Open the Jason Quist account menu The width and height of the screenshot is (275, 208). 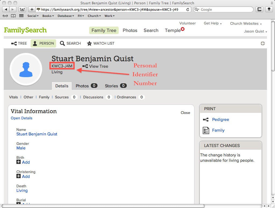click(255, 31)
